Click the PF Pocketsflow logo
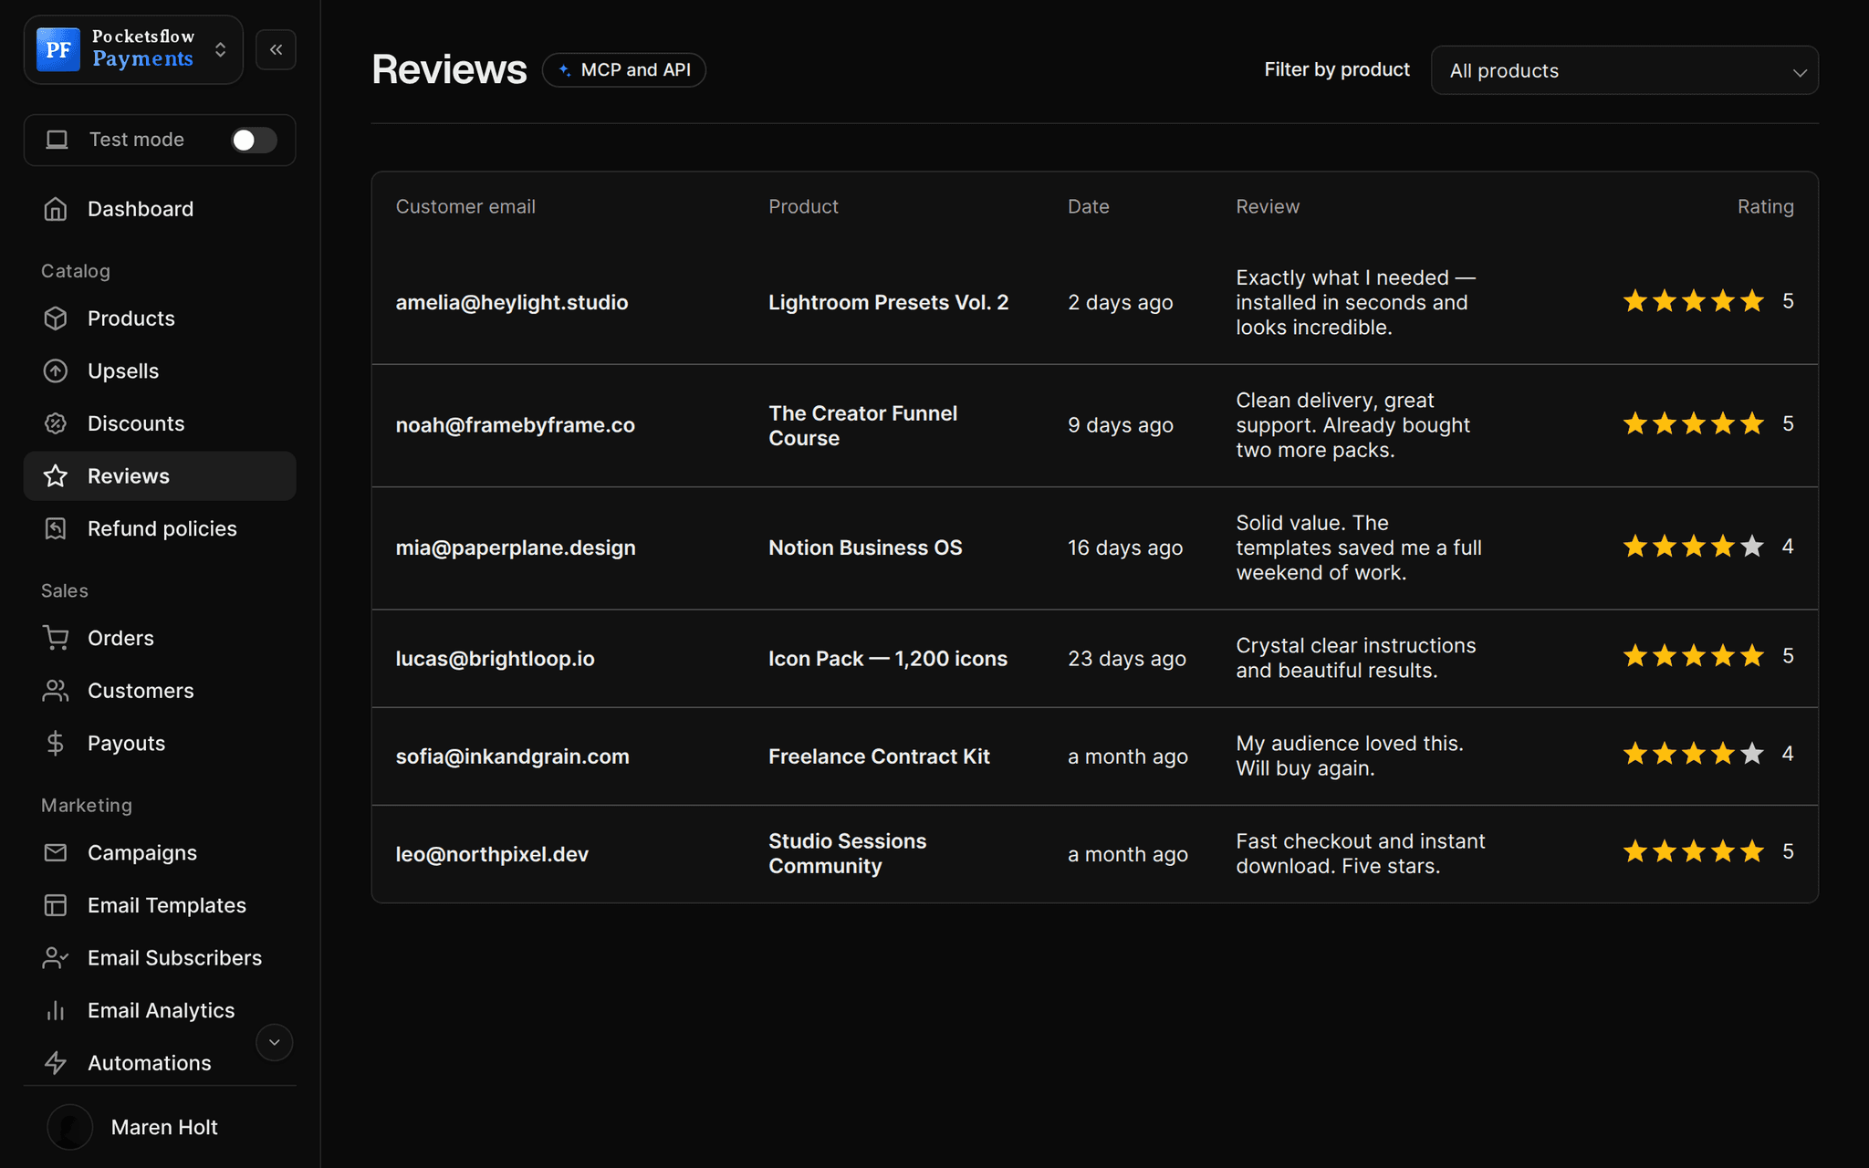1869x1168 pixels. pos(58,49)
